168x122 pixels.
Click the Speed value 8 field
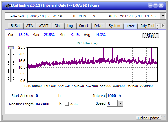pos(112,103)
